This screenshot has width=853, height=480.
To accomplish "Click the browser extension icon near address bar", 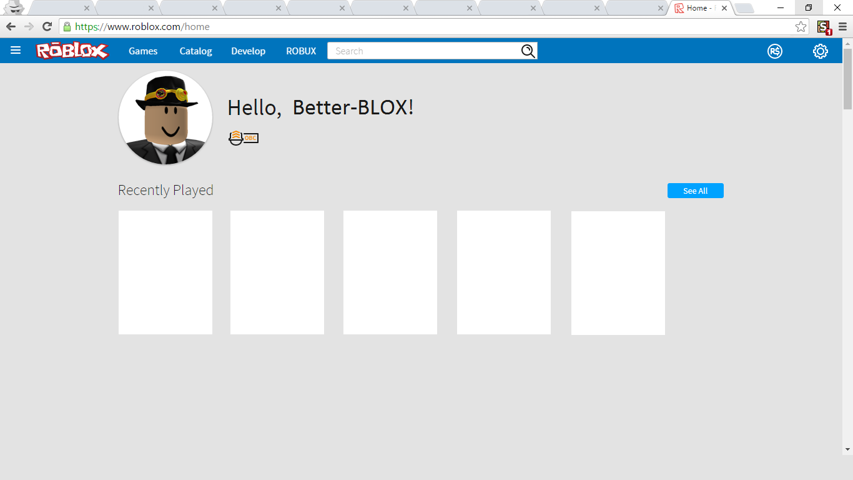I will (823, 27).
